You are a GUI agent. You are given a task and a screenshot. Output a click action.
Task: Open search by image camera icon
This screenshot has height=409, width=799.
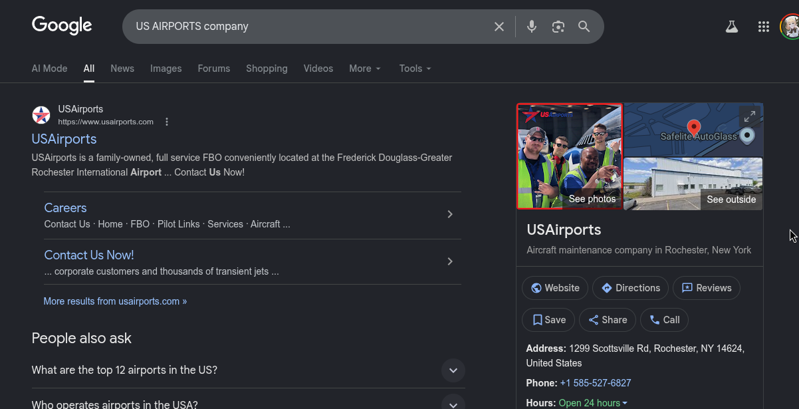tap(558, 27)
